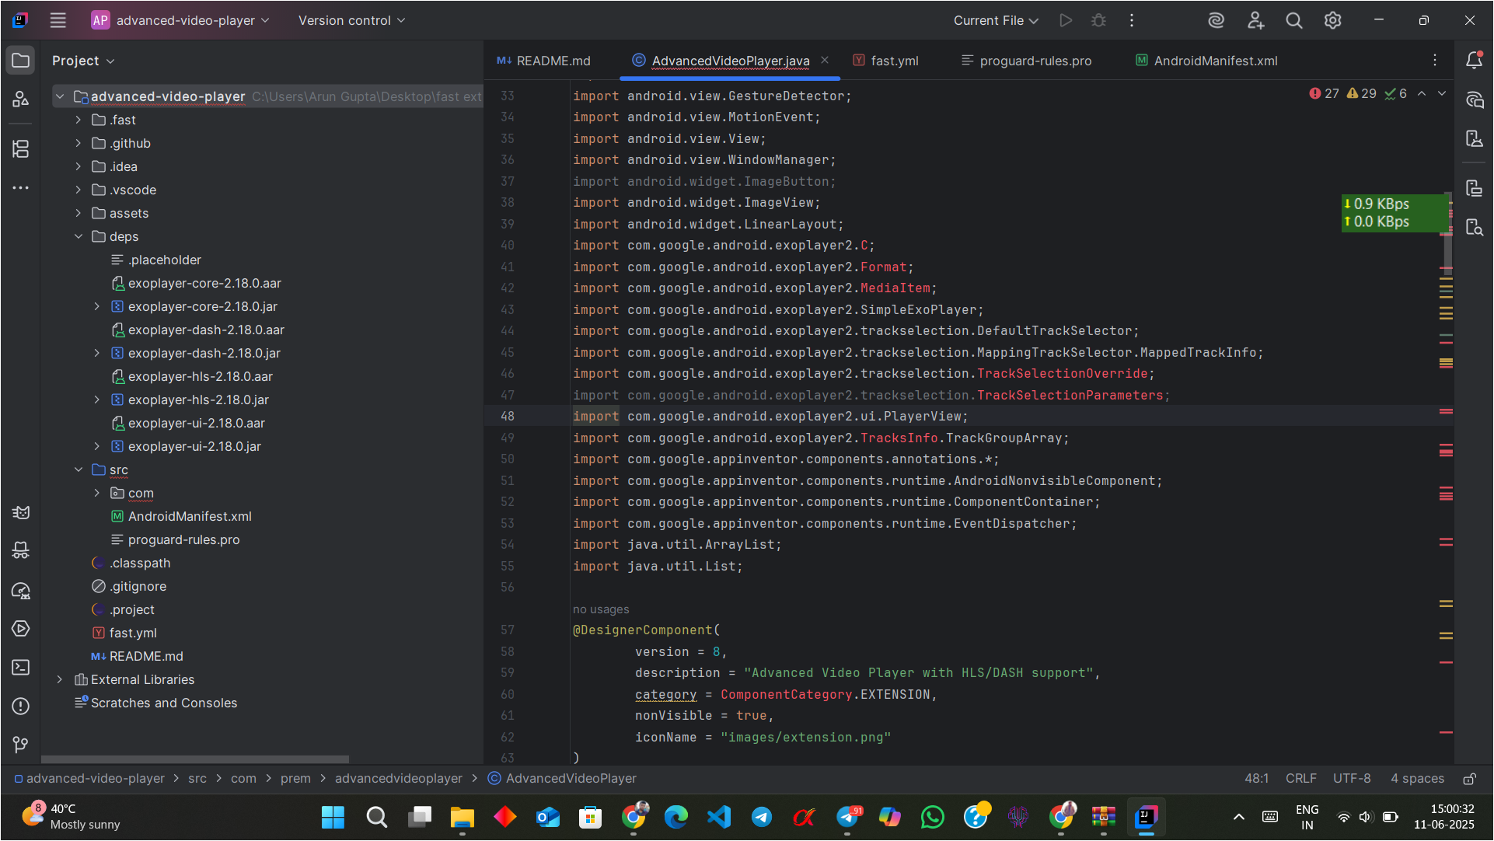Open the AI Assistant swirl icon
Image resolution: width=1494 pixels, height=841 pixels.
point(1216,20)
